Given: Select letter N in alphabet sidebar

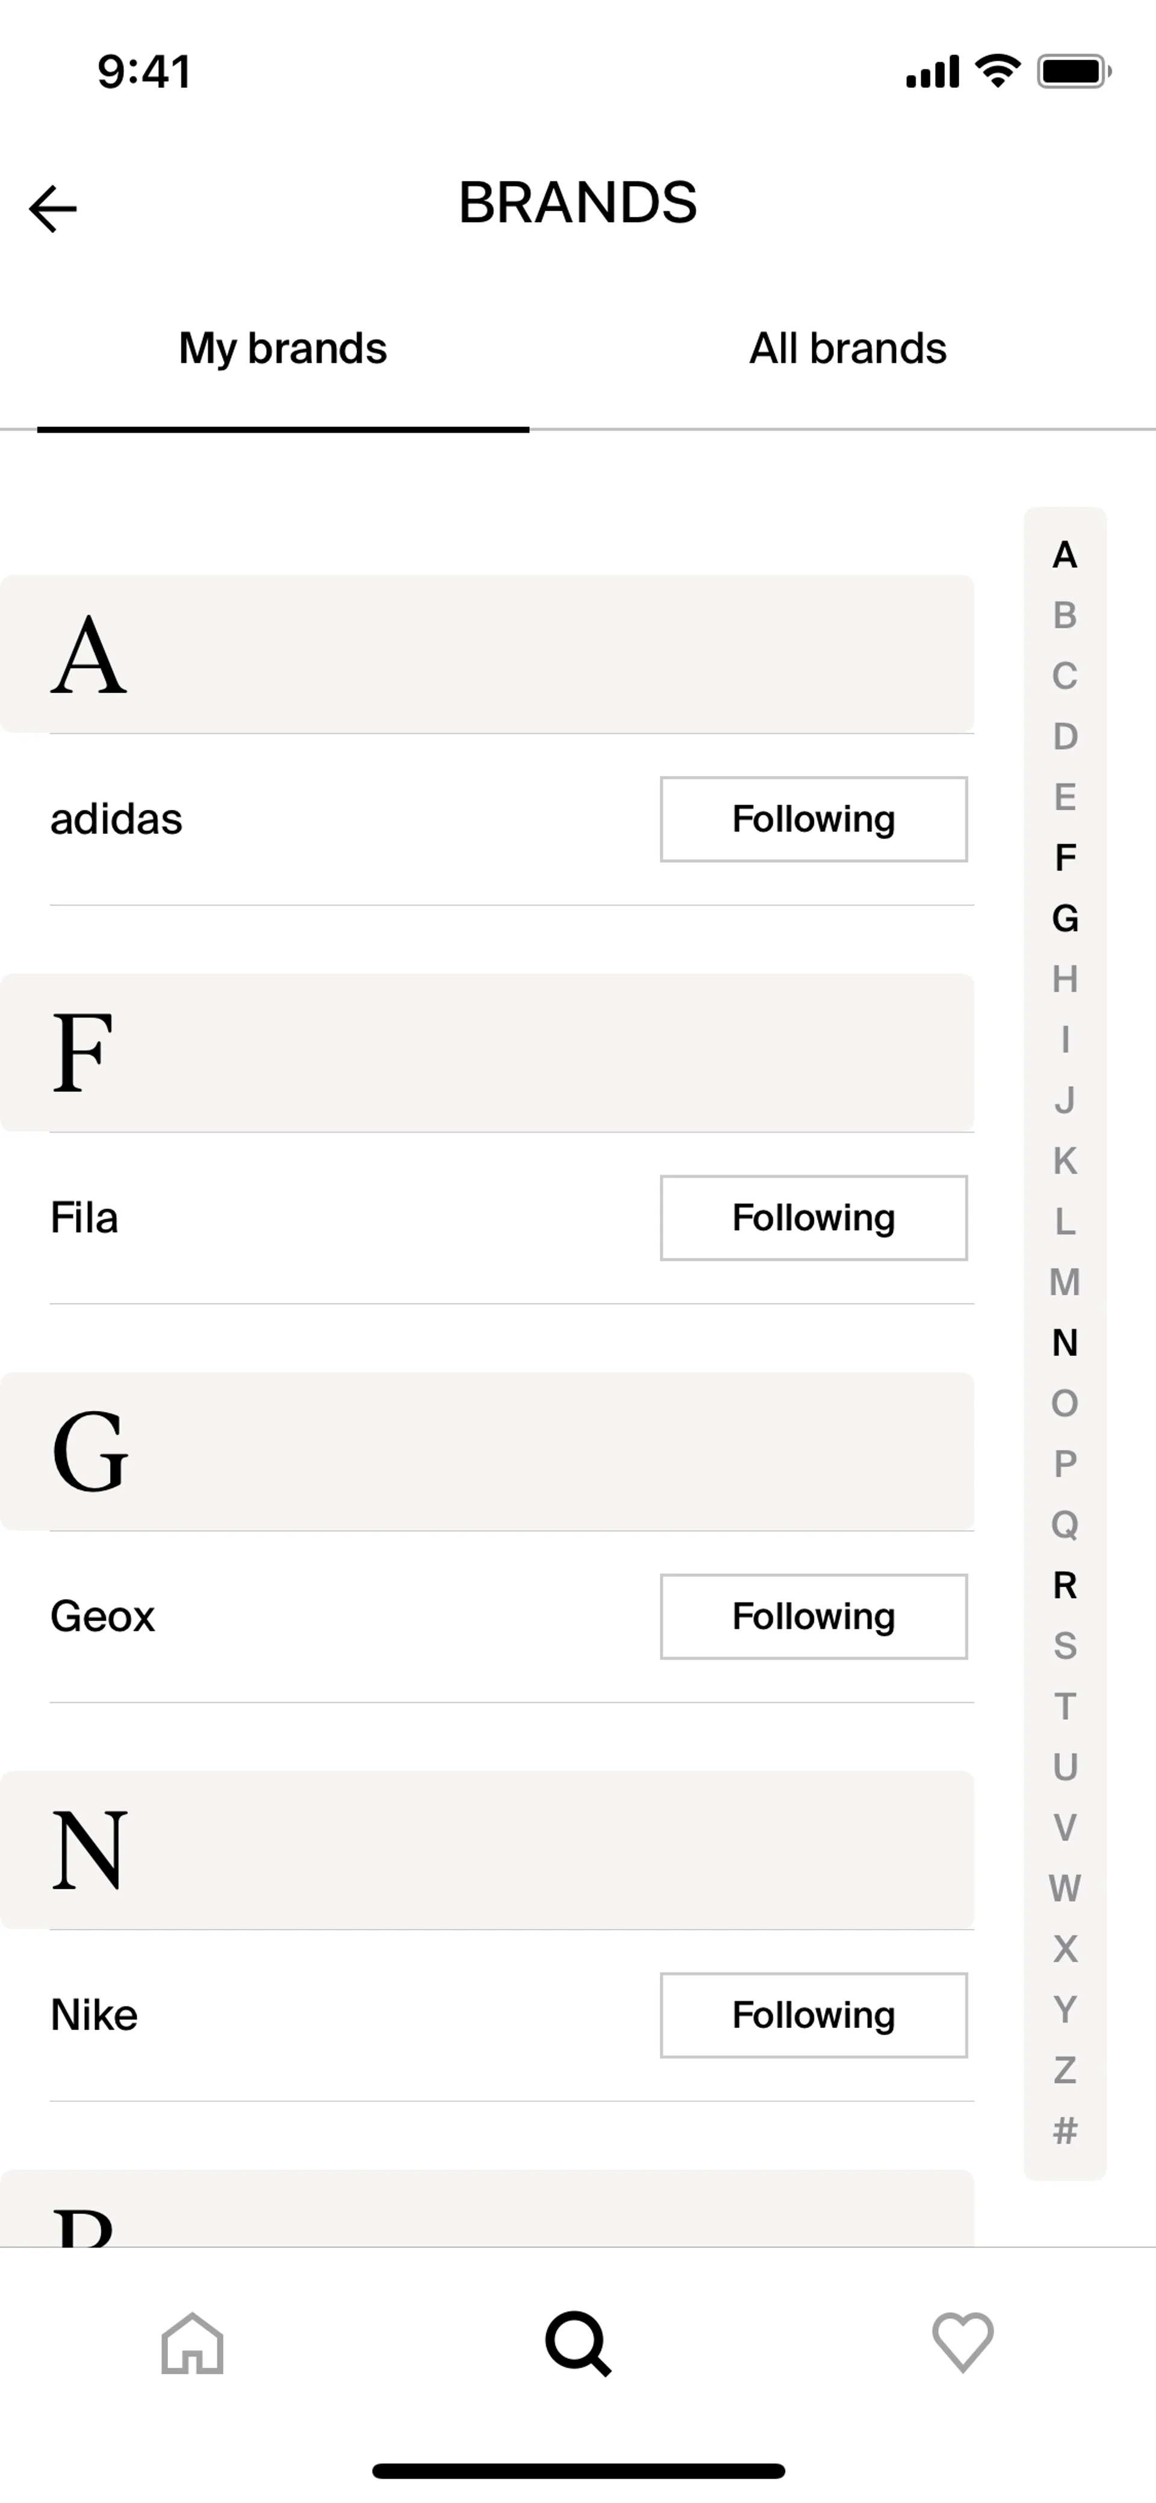Looking at the screenshot, I should (x=1064, y=1343).
